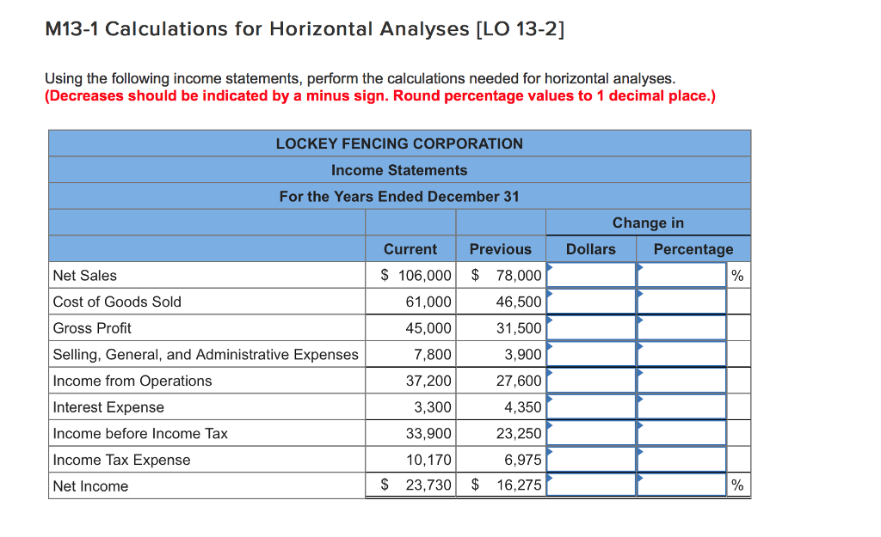Viewport: 881px width, 537px height.
Task: Click the Income Tax Expense percentage input
Action: pyautogui.click(x=681, y=459)
